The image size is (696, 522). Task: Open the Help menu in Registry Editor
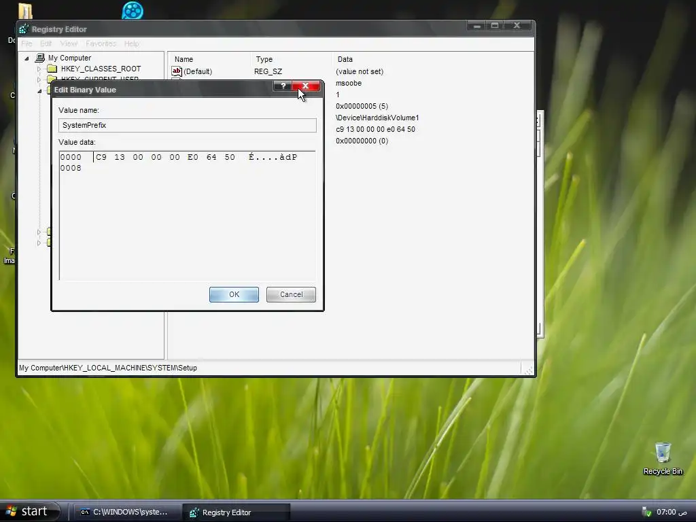(x=131, y=43)
